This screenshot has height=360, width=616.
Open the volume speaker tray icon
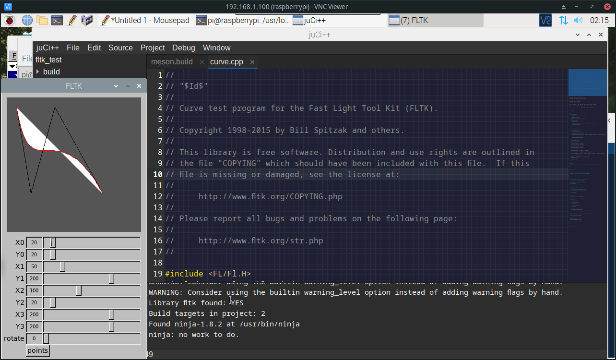(x=578, y=20)
